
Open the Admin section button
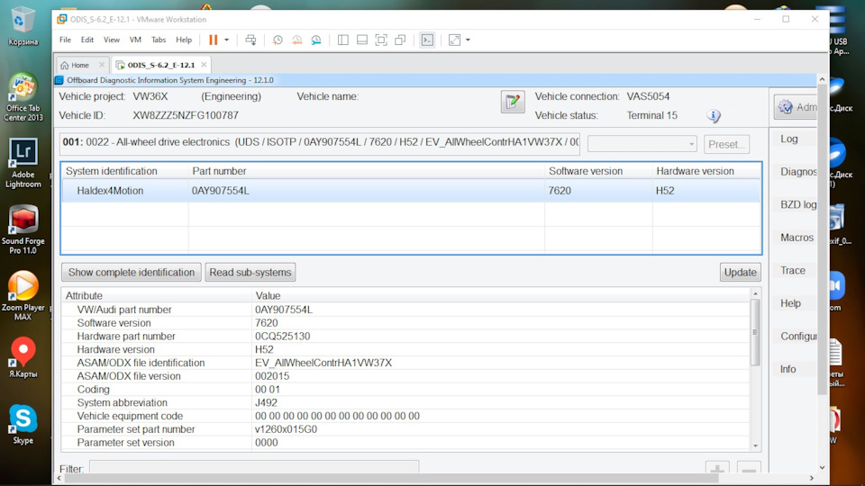pos(796,107)
